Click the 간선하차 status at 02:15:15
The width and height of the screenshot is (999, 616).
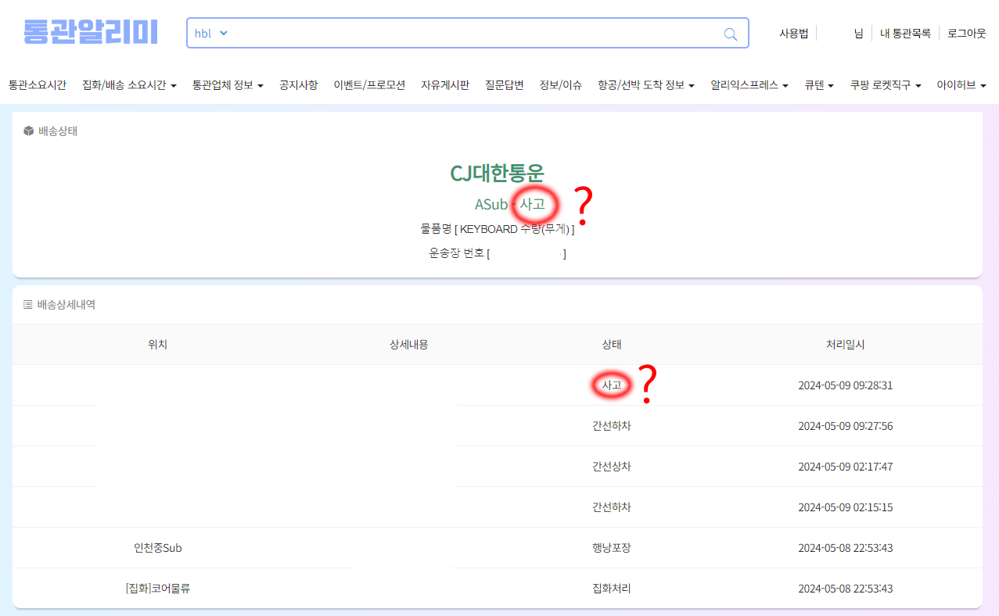tap(611, 507)
